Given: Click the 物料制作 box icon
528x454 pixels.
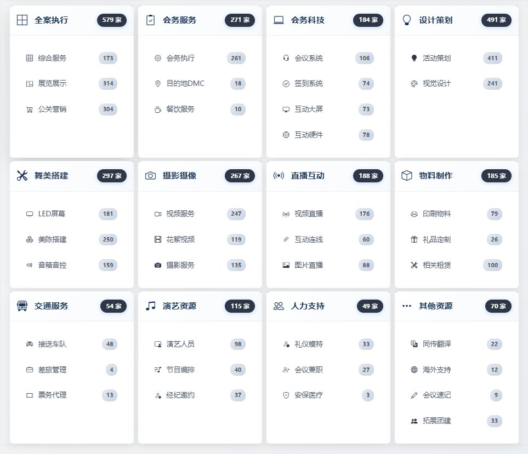Looking at the screenshot, I should [407, 176].
